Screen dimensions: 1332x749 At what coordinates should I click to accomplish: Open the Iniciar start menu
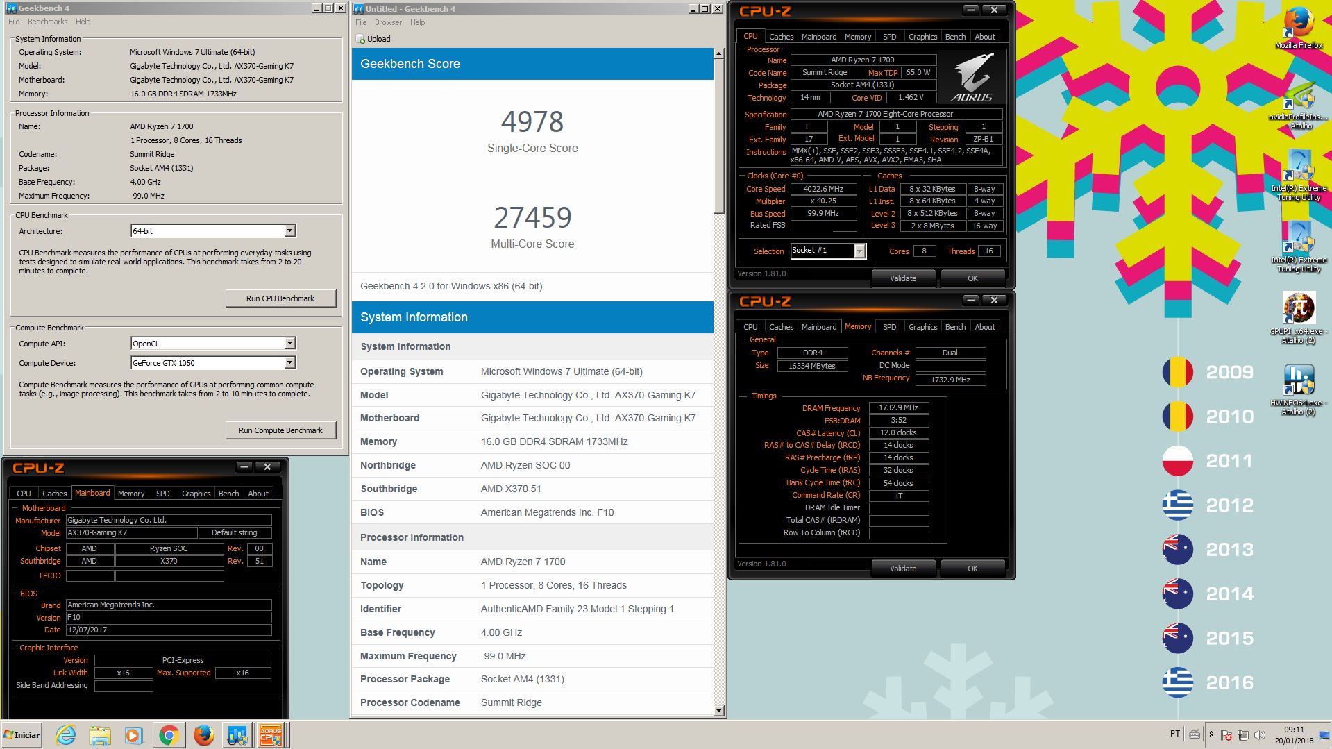[22, 735]
